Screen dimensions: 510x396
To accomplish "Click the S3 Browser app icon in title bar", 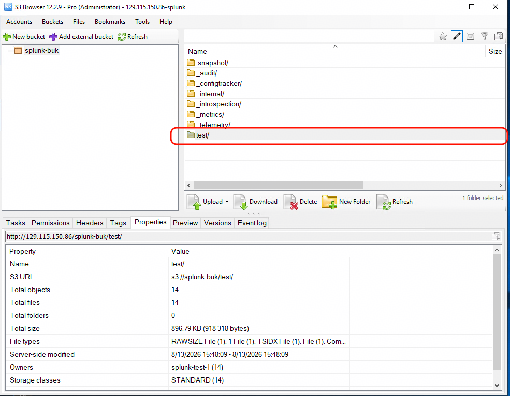I will (x=8, y=7).
